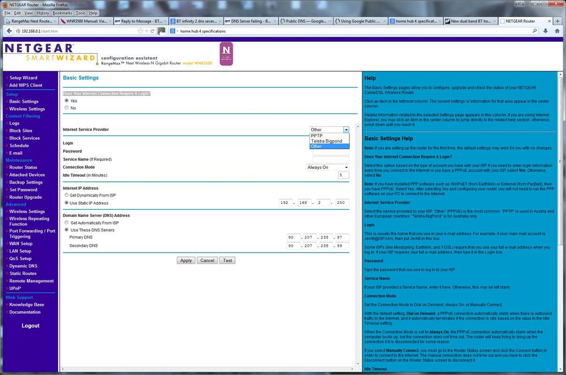Open Dynamic DNS page
Screen dimensions: 566x375
pyautogui.click(x=23, y=266)
